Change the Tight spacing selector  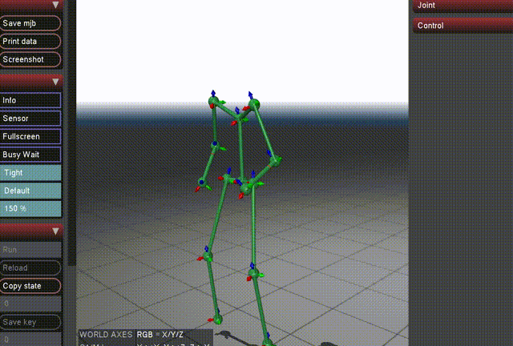(30, 172)
